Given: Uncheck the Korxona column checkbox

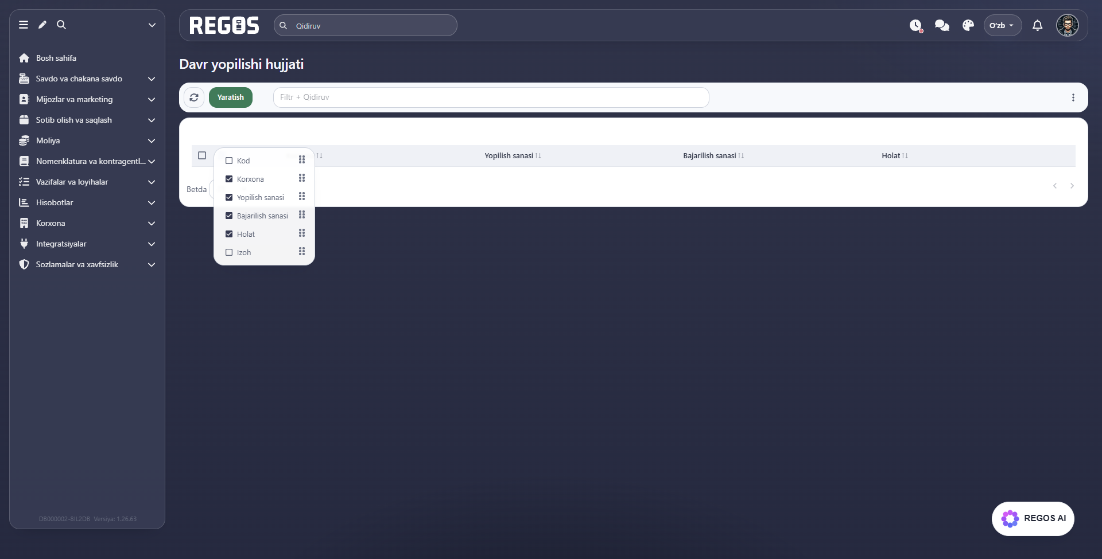Looking at the screenshot, I should point(229,179).
